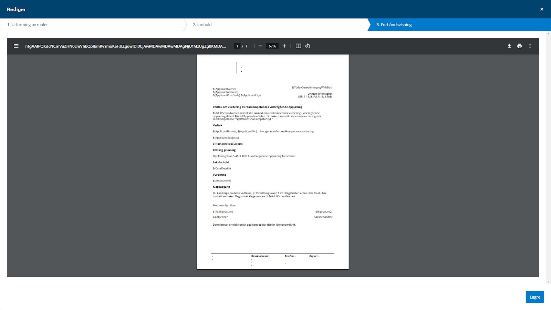Click the '${ApplicantName}' address placeholder
The height and width of the screenshot is (310, 551).
point(224,89)
